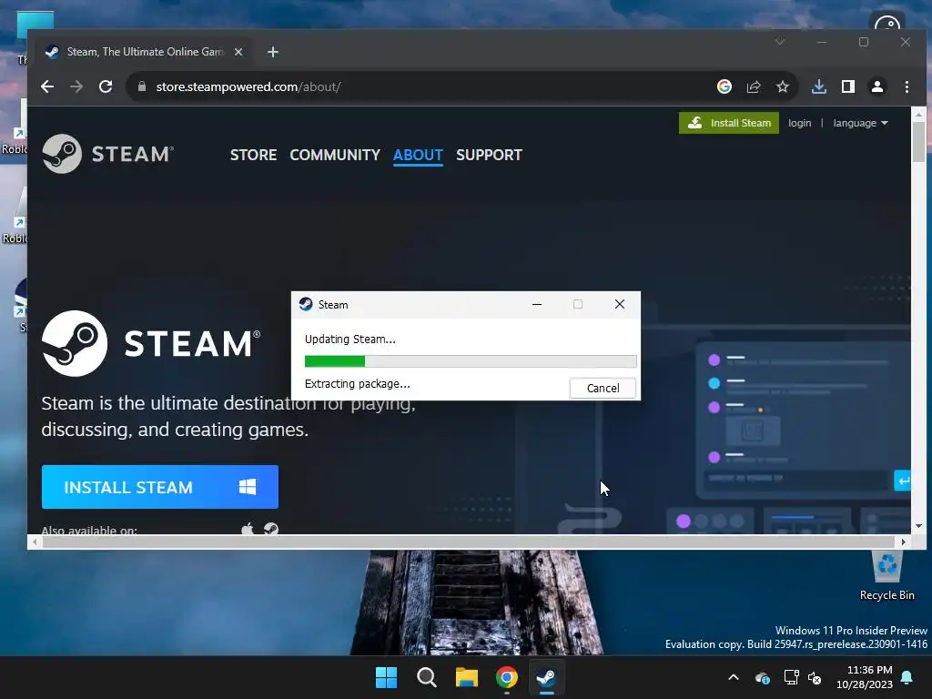Click the horizontal scrollbar left arrow
The image size is (932, 699).
coord(35,542)
